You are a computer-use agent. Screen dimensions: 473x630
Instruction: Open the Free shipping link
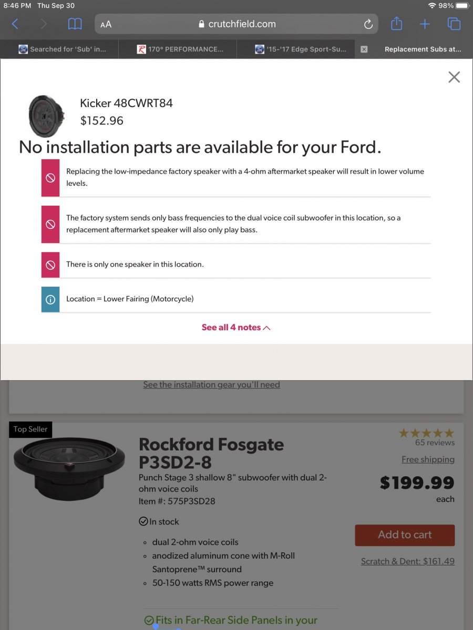click(428, 459)
